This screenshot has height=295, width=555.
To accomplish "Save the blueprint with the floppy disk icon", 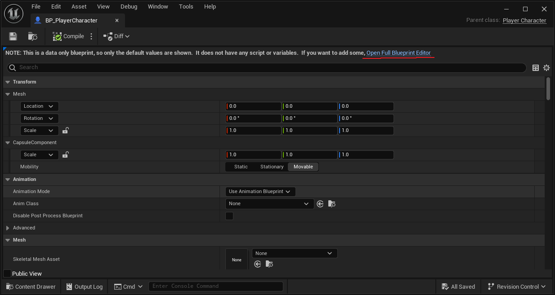I will 13,36.
